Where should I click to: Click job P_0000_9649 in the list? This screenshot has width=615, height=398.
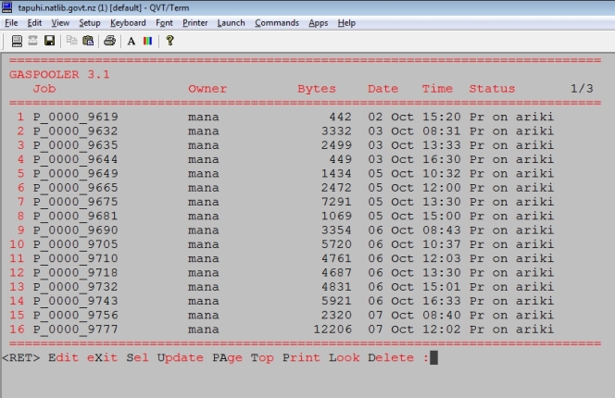[x=75, y=173]
